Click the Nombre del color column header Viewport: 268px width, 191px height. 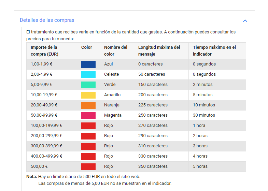115,50
